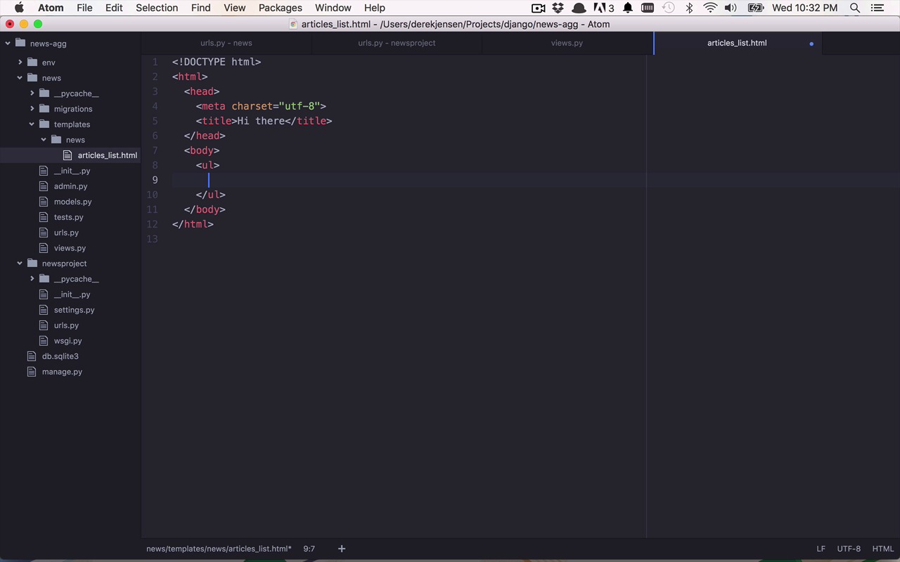900x562 pixels.
Task: Click the plus icon in status bar
Action: [x=342, y=549]
